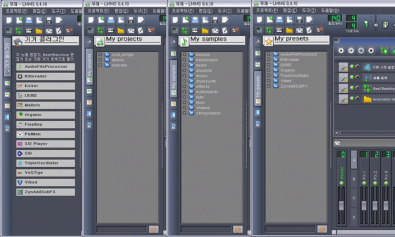This screenshot has height=237, width=395.
Task: Show Piano Roll icon in My samples window
Action: 195,31
